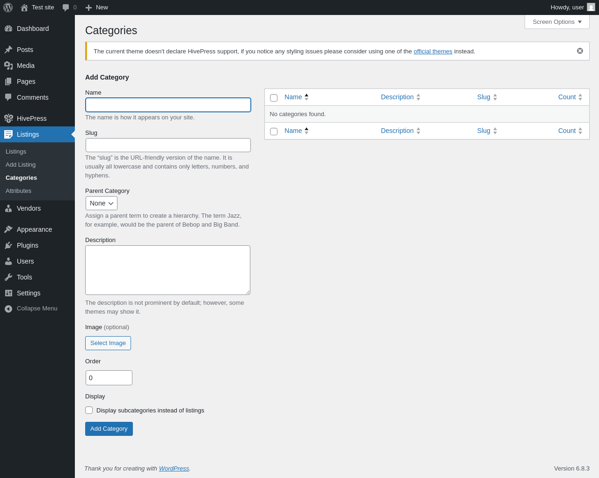
Task: Open the Tools wrench icon
Action: tap(8, 277)
